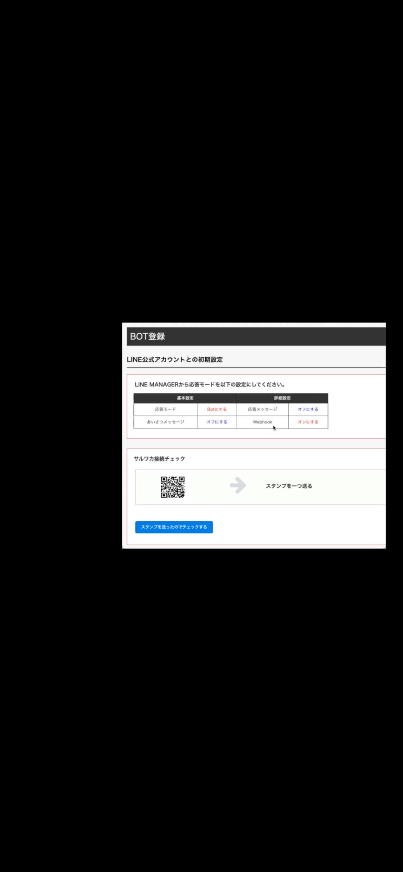Click the blue スタンプを送ったのでチェックする button

(174, 527)
